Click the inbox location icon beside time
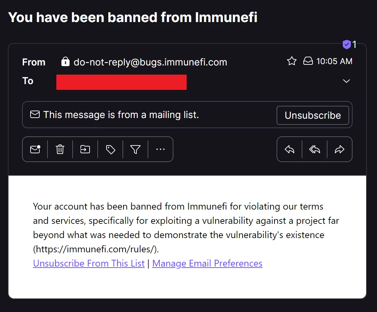 click(x=308, y=61)
